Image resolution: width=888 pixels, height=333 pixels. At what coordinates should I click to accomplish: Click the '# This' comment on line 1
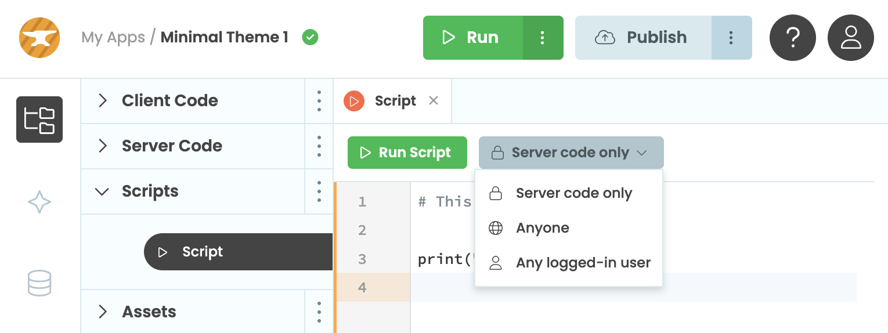pyautogui.click(x=445, y=202)
